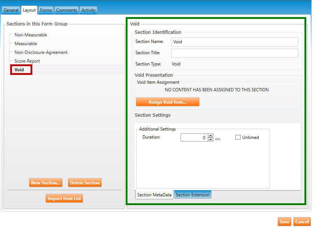
Task: Save the form group changes
Action: point(284,222)
